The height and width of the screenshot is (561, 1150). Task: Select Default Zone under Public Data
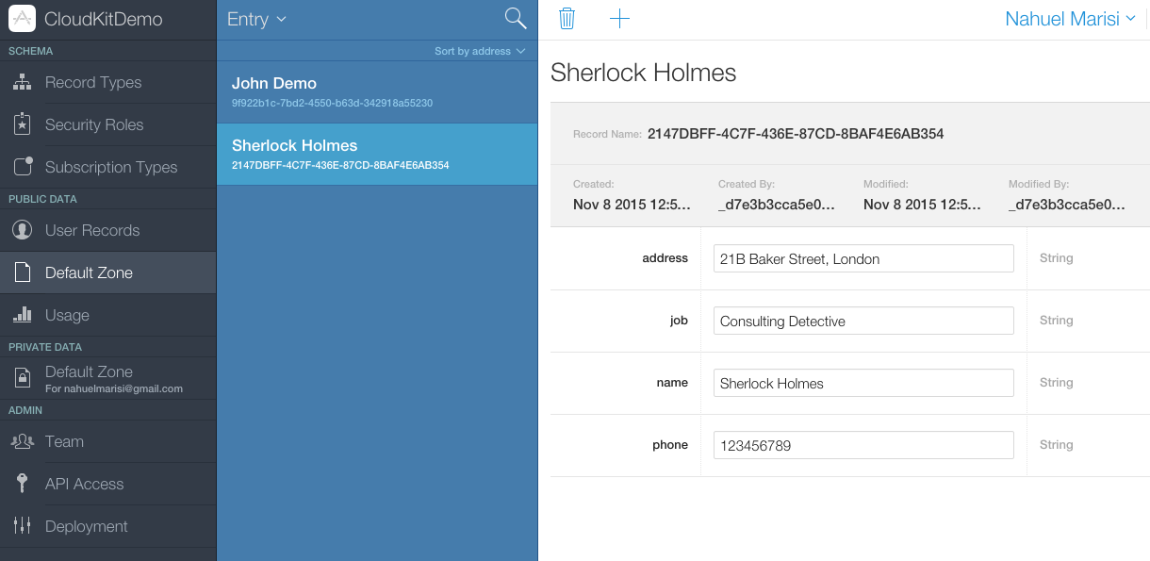107,272
